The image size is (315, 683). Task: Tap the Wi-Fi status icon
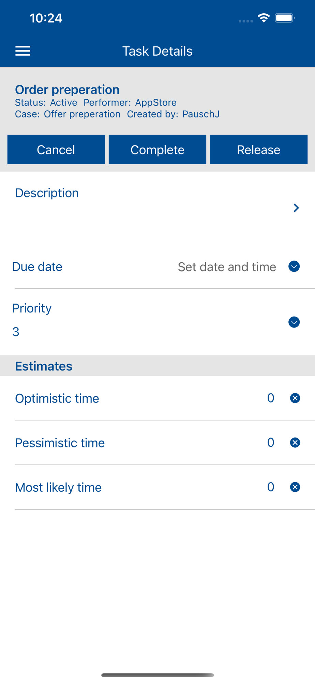264,18
